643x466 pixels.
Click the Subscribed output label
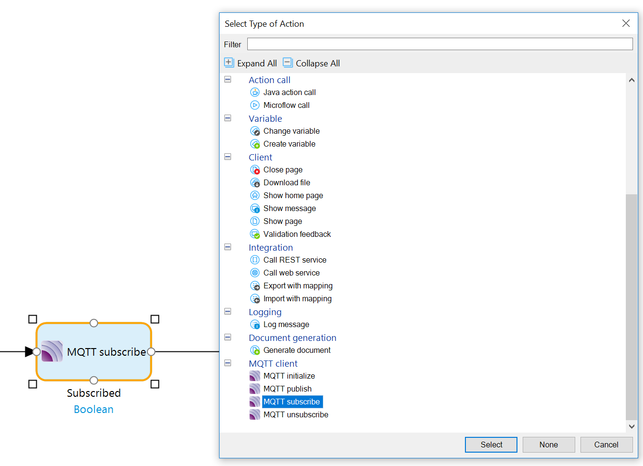94,393
